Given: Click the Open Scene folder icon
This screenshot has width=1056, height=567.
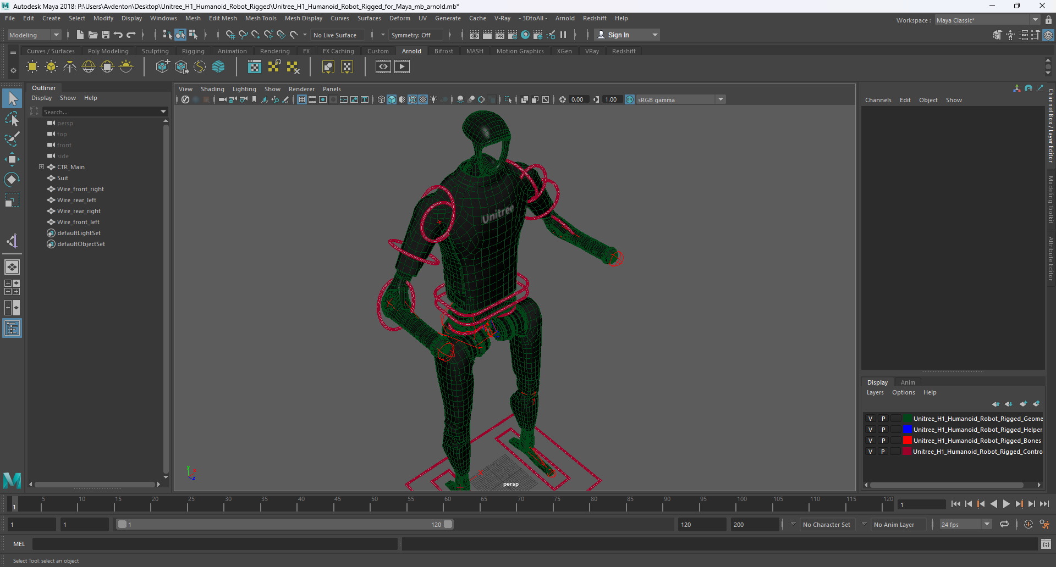Looking at the screenshot, I should click(x=93, y=35).
